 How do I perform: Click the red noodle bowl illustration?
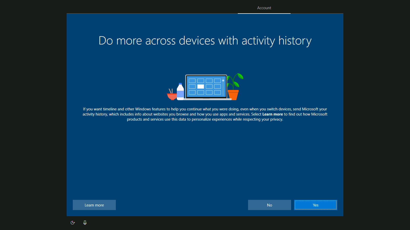(x=172, y=97)
